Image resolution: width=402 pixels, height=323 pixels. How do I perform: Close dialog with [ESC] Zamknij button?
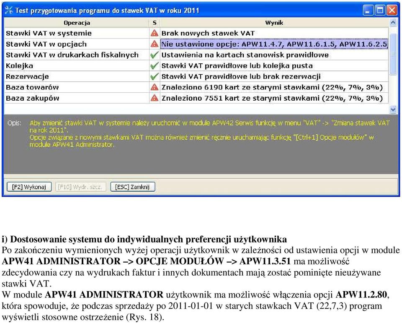coord(133,187)
